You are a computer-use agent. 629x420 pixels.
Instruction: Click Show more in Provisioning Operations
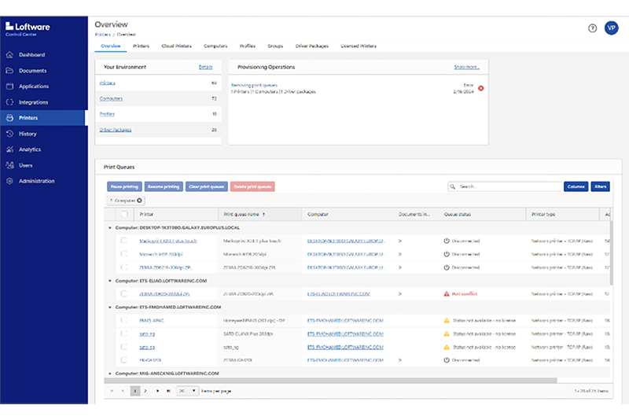click(466, 67)
